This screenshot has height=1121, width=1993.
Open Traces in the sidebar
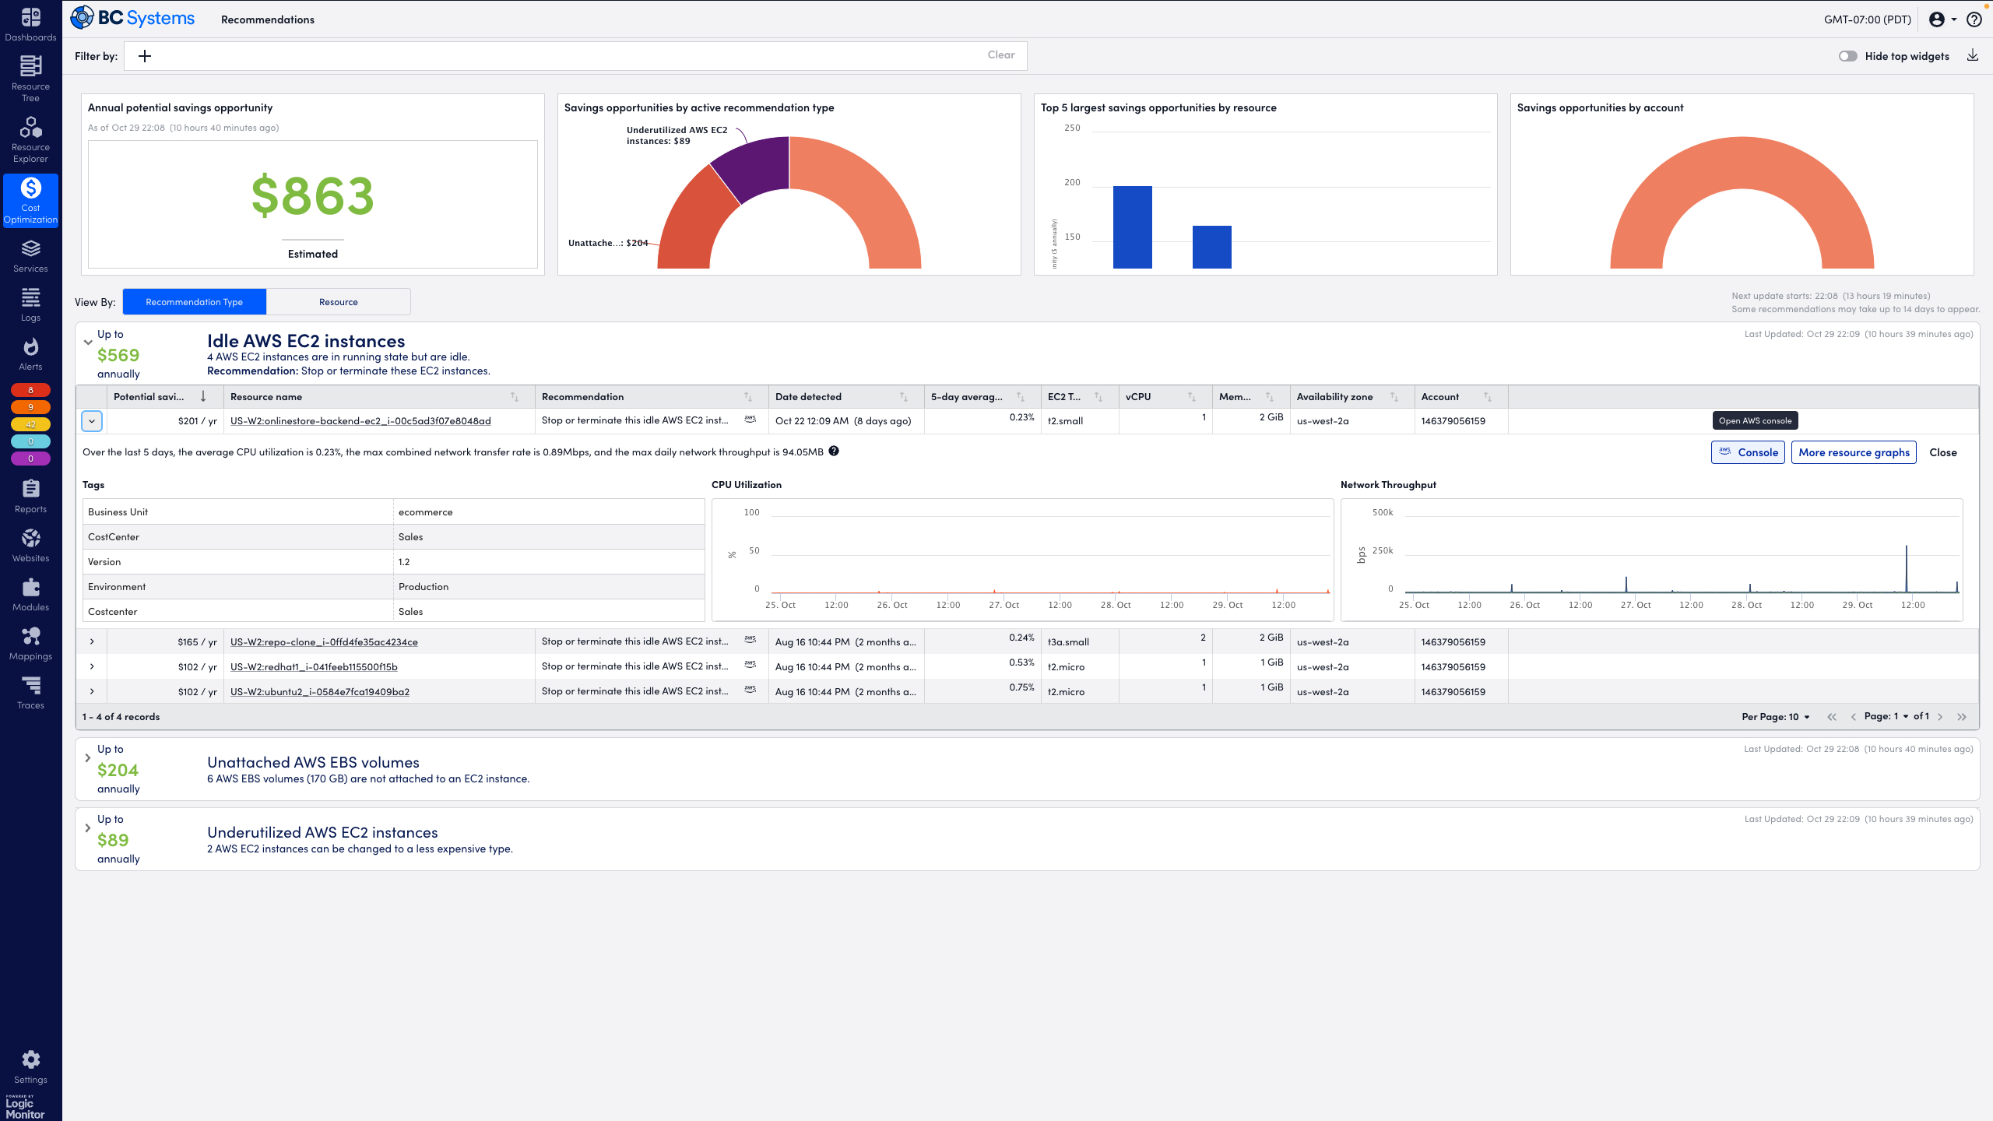(x=30, y=693)
